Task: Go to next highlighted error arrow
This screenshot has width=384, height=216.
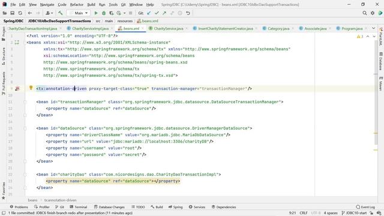Action: [x=374, y=37]
